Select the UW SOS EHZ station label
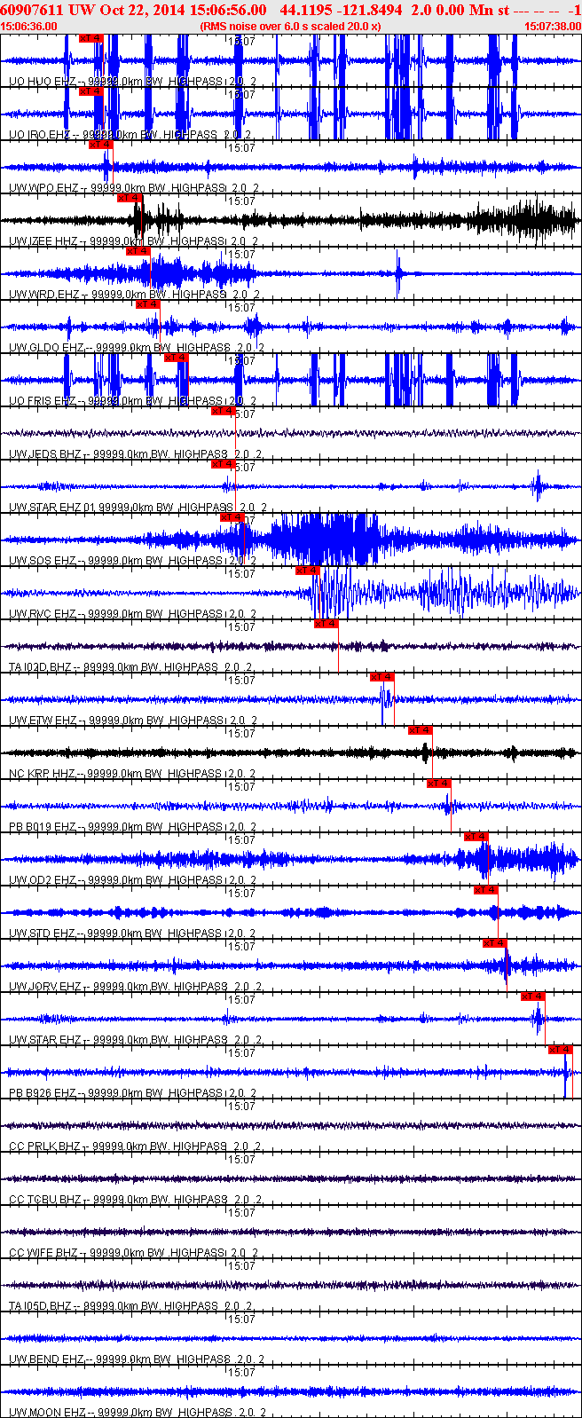This screenshot has height=1418, width=582. (x=132, y=561)
